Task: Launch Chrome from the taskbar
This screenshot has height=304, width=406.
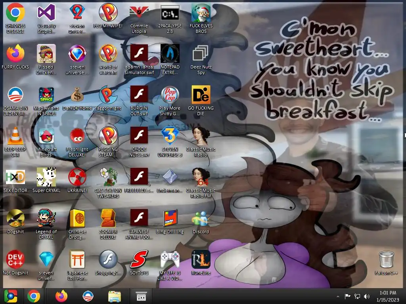Action: tap(34, 296)
